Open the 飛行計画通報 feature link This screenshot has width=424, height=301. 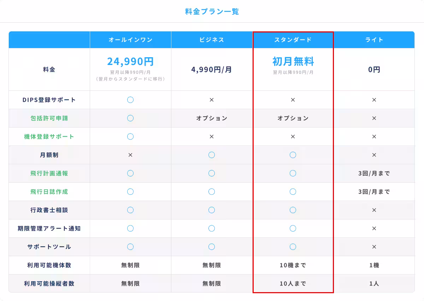tap(49, 173)
